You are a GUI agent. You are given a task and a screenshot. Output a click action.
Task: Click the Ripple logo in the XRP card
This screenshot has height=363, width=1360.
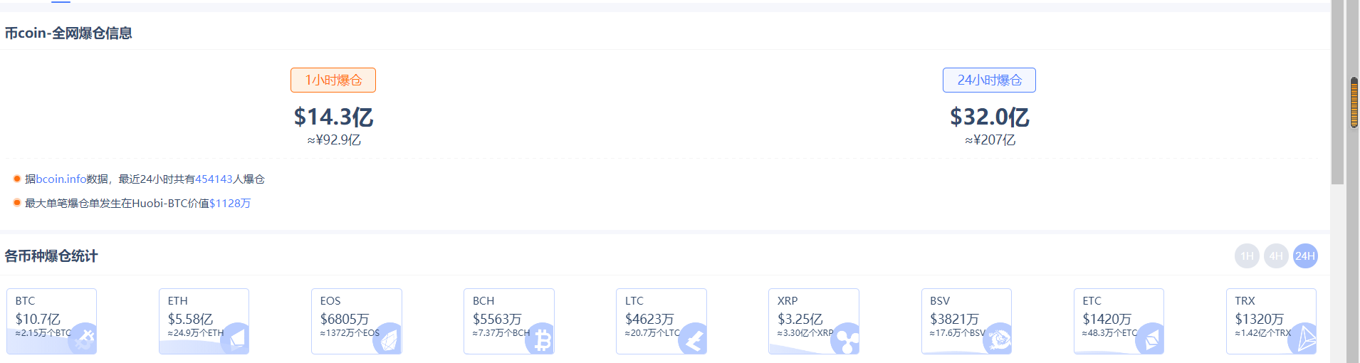point(846,340)
